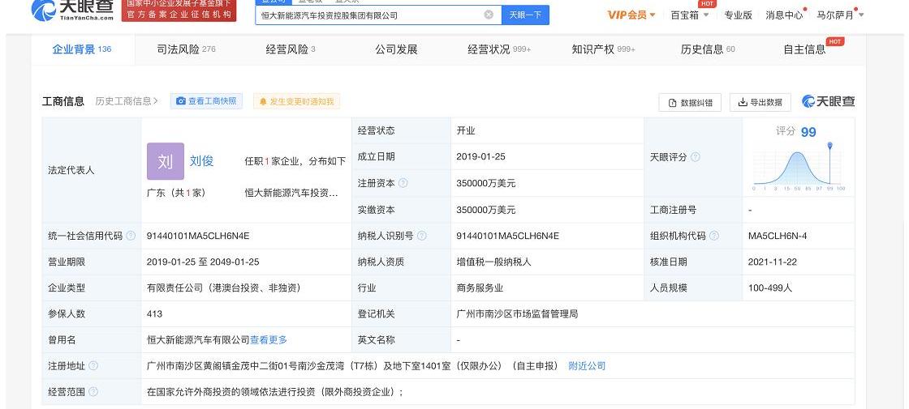Click the score distribution chart
The height and width of the screenshot is (409, 909).
799,168
